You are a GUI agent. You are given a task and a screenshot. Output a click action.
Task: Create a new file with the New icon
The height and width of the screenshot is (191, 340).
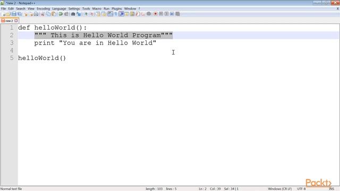tap(4, 14)
